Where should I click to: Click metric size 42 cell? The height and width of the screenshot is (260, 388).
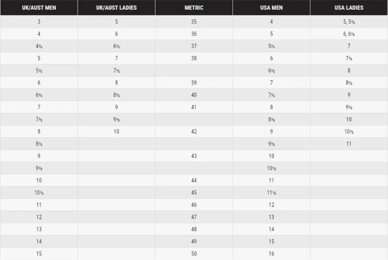(194, 132)
